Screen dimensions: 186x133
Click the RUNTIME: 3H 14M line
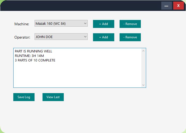[29, 56]
